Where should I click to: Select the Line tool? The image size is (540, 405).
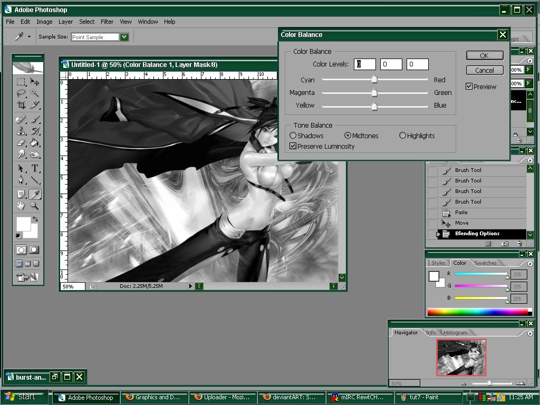point(34,180)
